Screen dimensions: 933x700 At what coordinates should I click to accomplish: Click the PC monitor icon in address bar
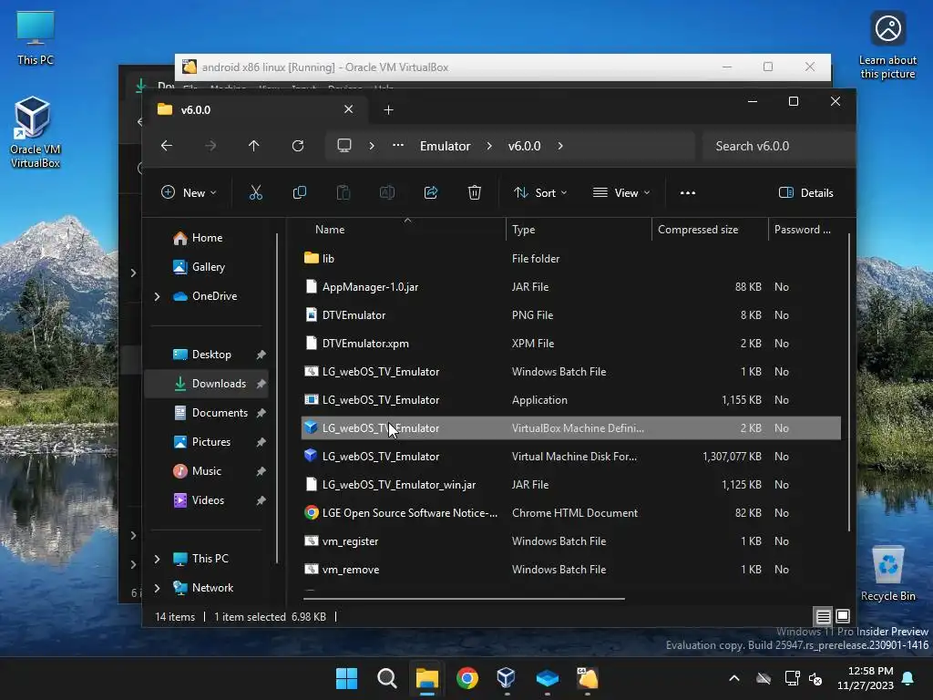343,145
